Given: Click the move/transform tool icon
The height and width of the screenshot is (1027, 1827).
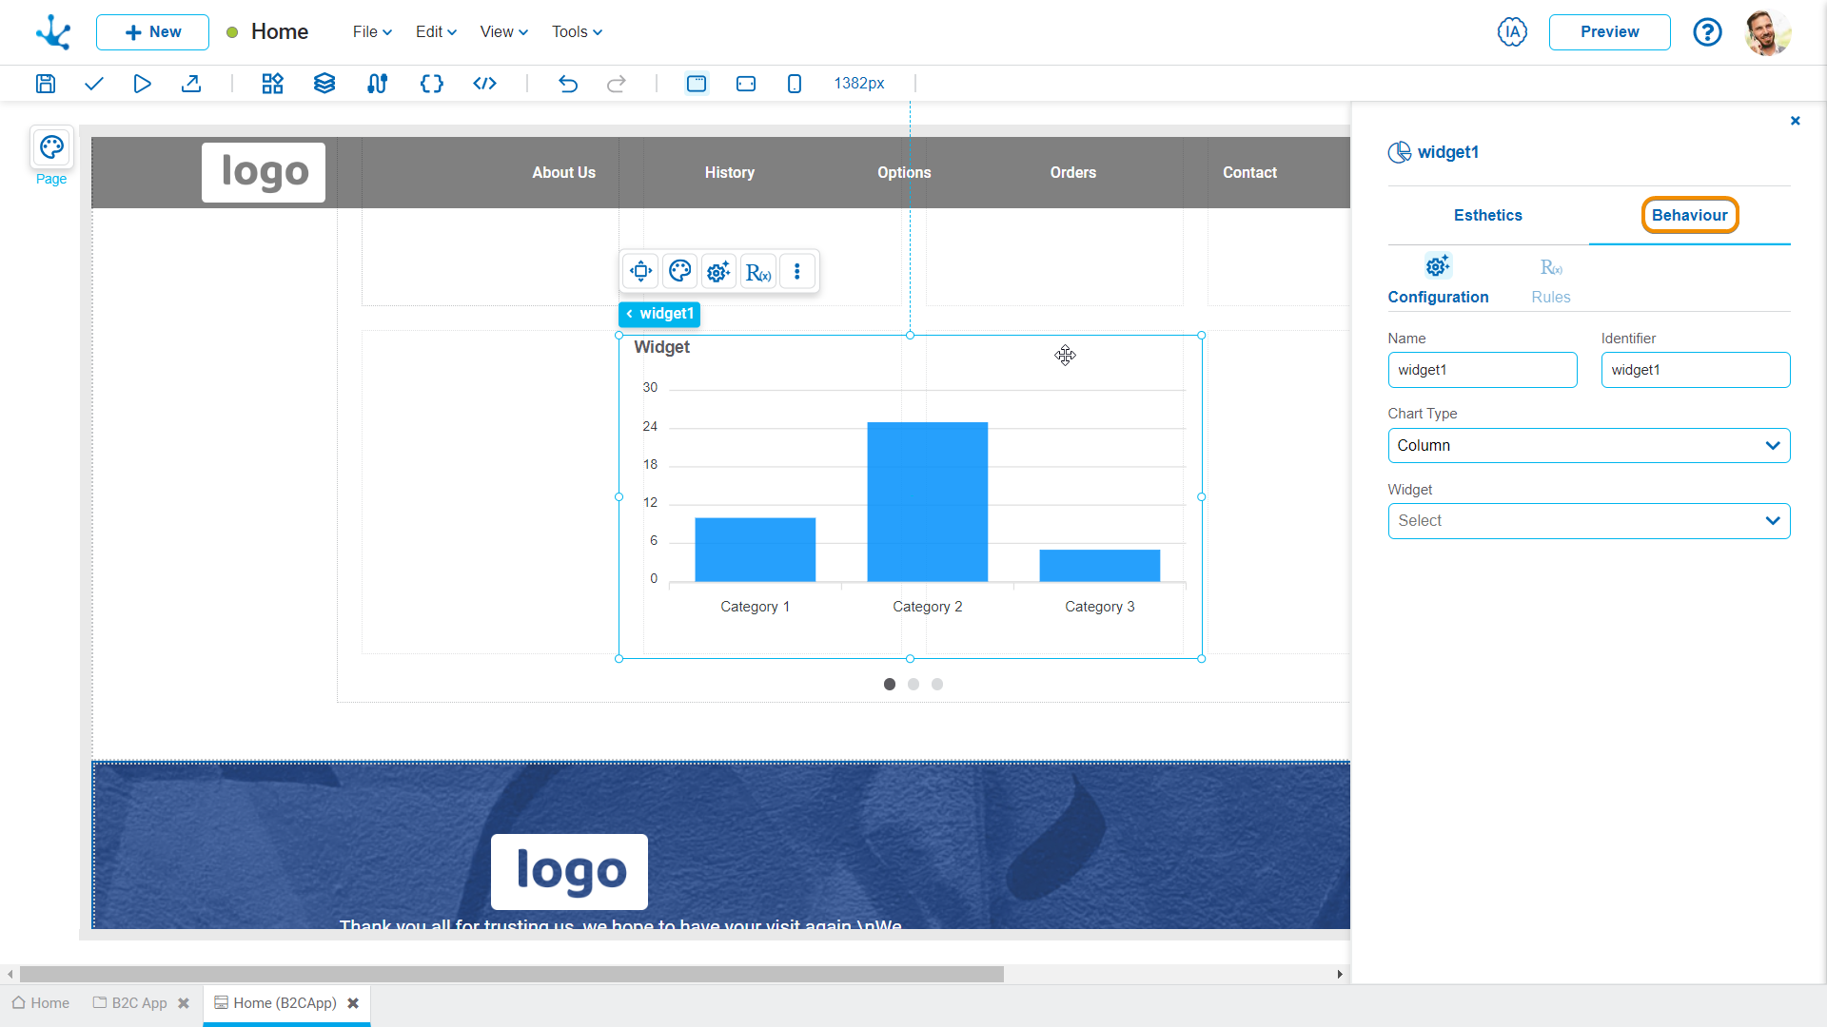Looking at the screenshot, I should click(640, 271).
